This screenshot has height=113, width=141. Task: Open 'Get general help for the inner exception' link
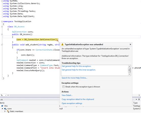[79, 70]
